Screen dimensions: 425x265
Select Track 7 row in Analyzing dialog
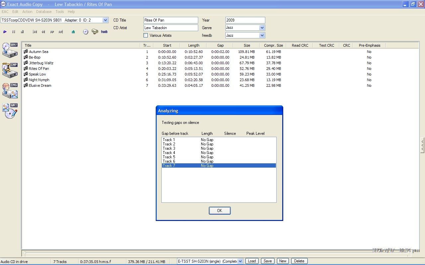[219, 166]
